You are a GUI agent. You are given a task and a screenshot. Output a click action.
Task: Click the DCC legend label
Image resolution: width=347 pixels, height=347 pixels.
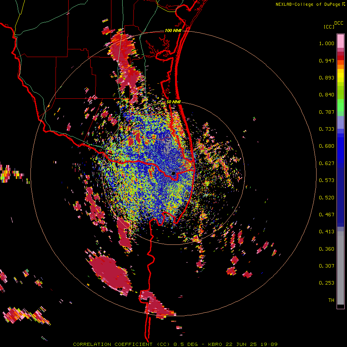pyautogui.click(x=339, y=23)
